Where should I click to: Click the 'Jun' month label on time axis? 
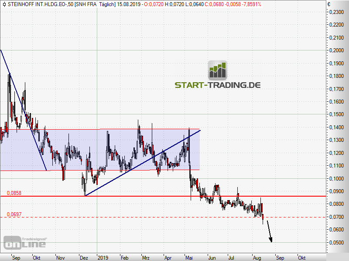coord(212,258)
